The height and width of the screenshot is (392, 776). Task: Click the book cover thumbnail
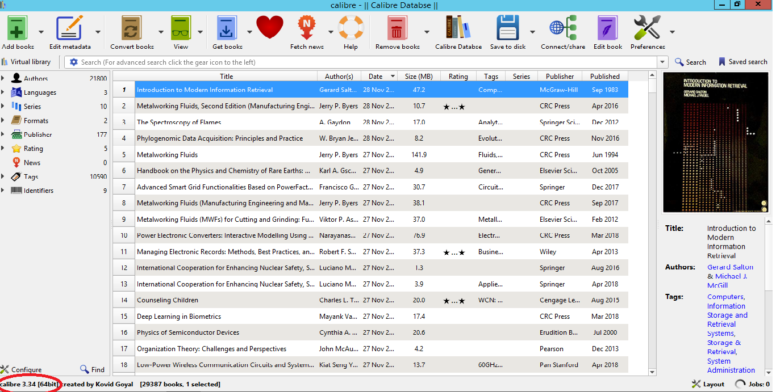pyautogui.click(x=715, y=142)
